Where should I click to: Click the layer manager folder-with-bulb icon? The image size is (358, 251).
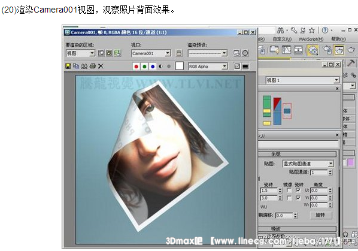274,50
